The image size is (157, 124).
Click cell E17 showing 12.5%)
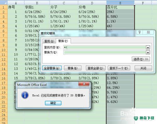click(x=120, y=83)
